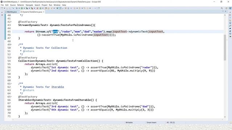Click Last Edit Location icon
Screen dimensions: 232x130
[84, 8]
